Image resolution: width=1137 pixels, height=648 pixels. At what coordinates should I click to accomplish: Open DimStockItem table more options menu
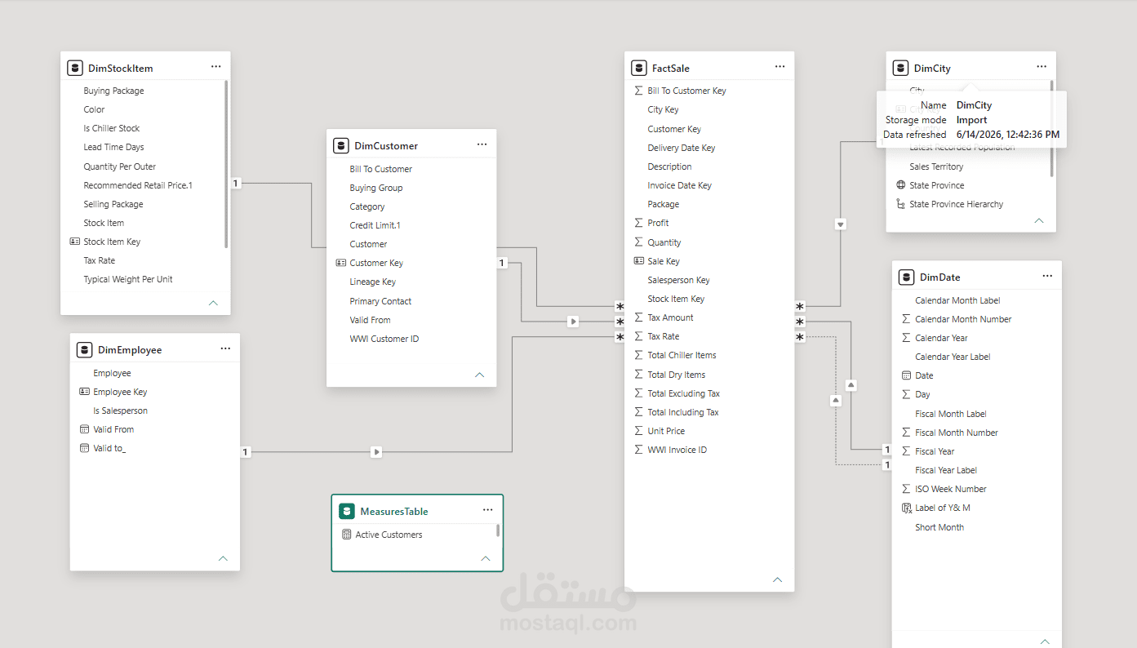(x=215, y=67)
